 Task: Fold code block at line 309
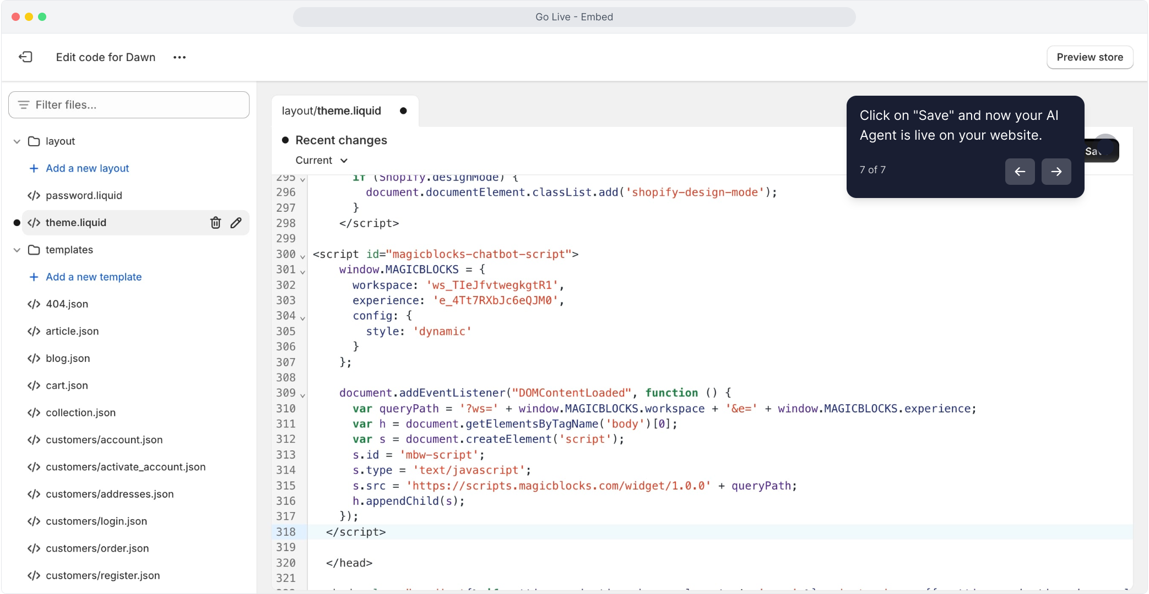[302, 394]
